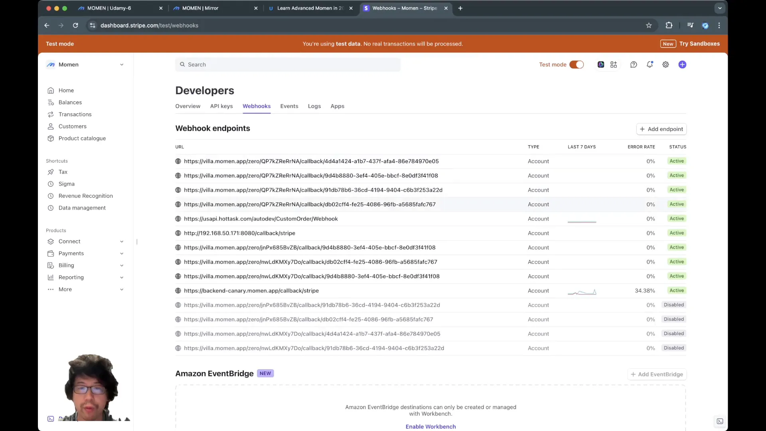Open the Workbench console icon bottom right
The width and height of the screenshot is (766, 431).
point(720,421)
